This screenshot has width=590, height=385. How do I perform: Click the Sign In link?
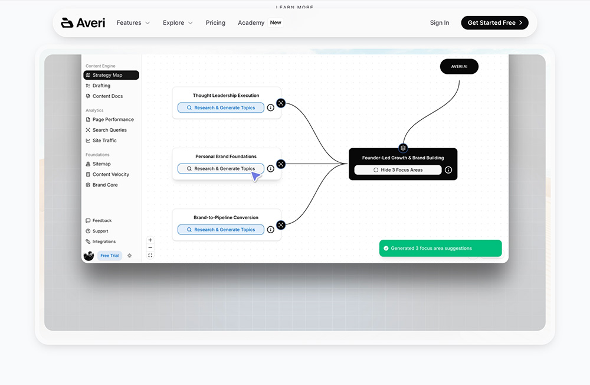coord(440,22)
